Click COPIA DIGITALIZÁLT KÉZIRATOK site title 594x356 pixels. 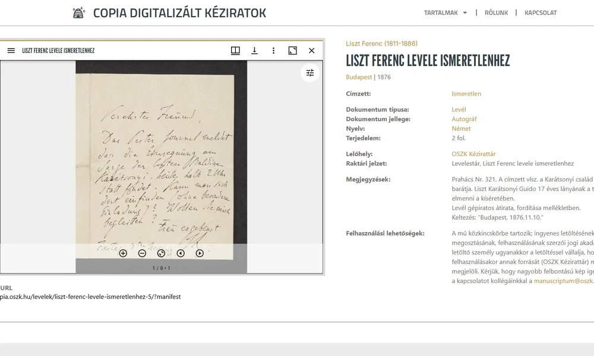(x=179, y=13)
